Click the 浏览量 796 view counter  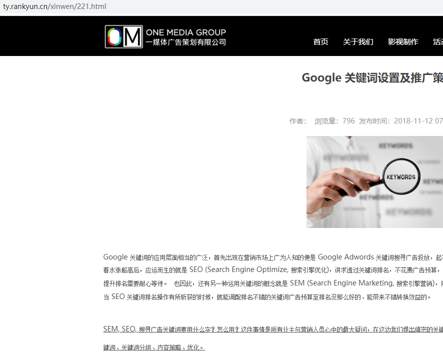tap(334, 120)
